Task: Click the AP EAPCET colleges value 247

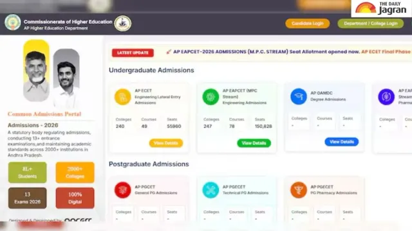Action: (207, 126)
